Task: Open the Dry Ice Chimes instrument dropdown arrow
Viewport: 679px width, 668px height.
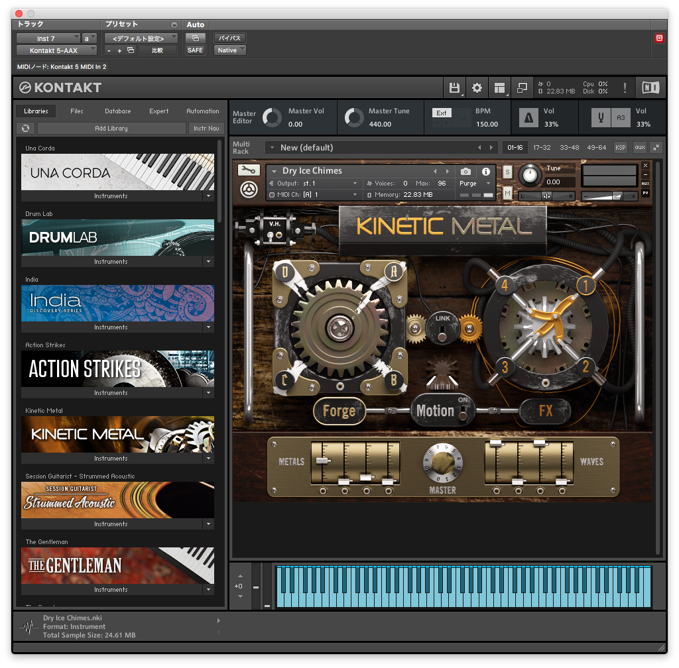Action: point(274,172)
